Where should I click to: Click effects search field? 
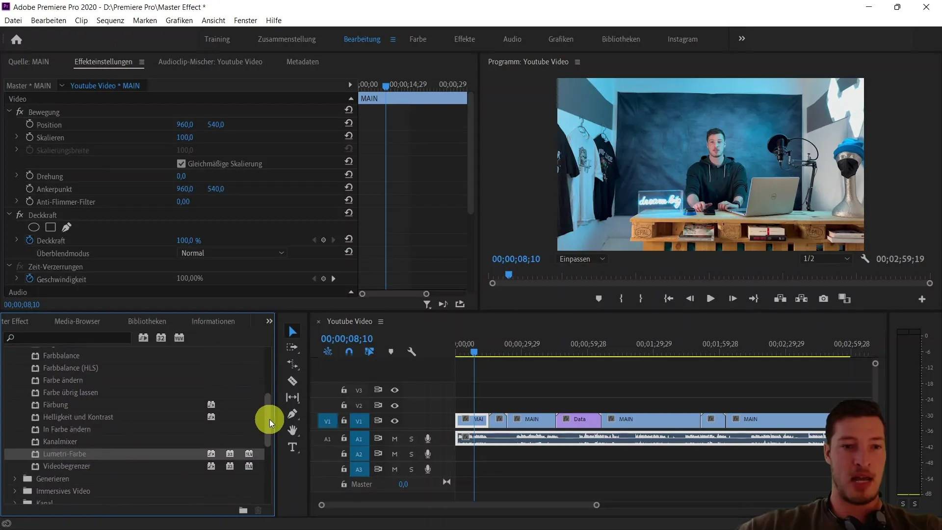[x=67, y=338]
